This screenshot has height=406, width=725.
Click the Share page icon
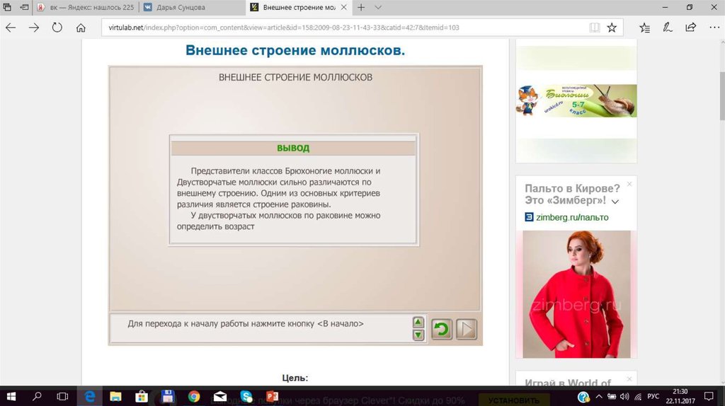(x=690, y=28)
